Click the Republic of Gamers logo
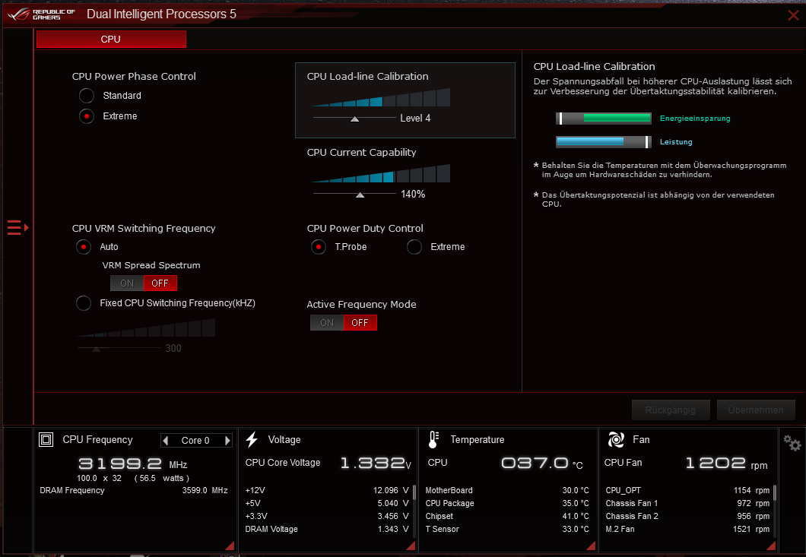Image resolution: width=806 pixels, height=557 pixels. (42, 14)
